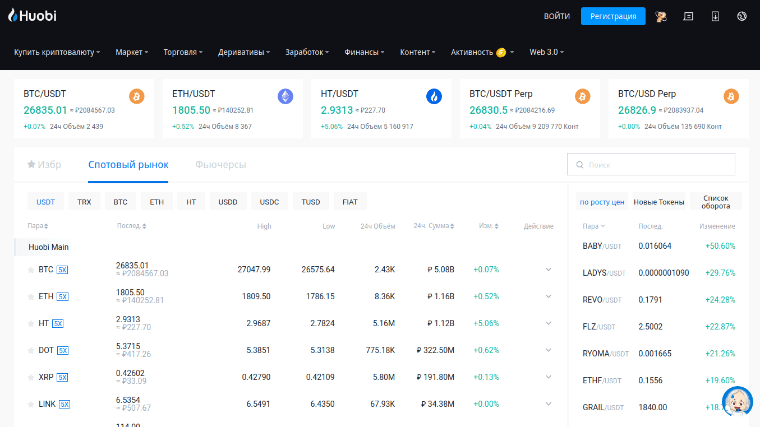This screenshot has width=760, height=427.
Task: Sort the table by Изм. column
Action: click(489, 226)
